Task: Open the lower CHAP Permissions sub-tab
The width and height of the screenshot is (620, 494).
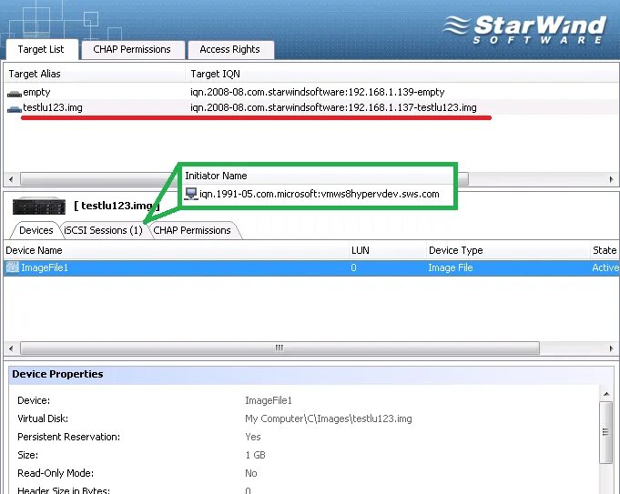Action: pyautogui.click(x=192, y=230)
